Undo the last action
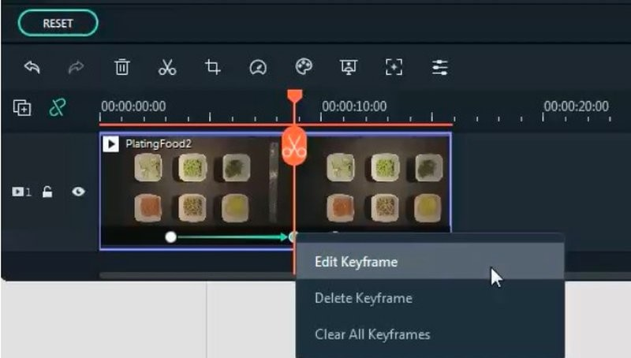 (32, 67)
